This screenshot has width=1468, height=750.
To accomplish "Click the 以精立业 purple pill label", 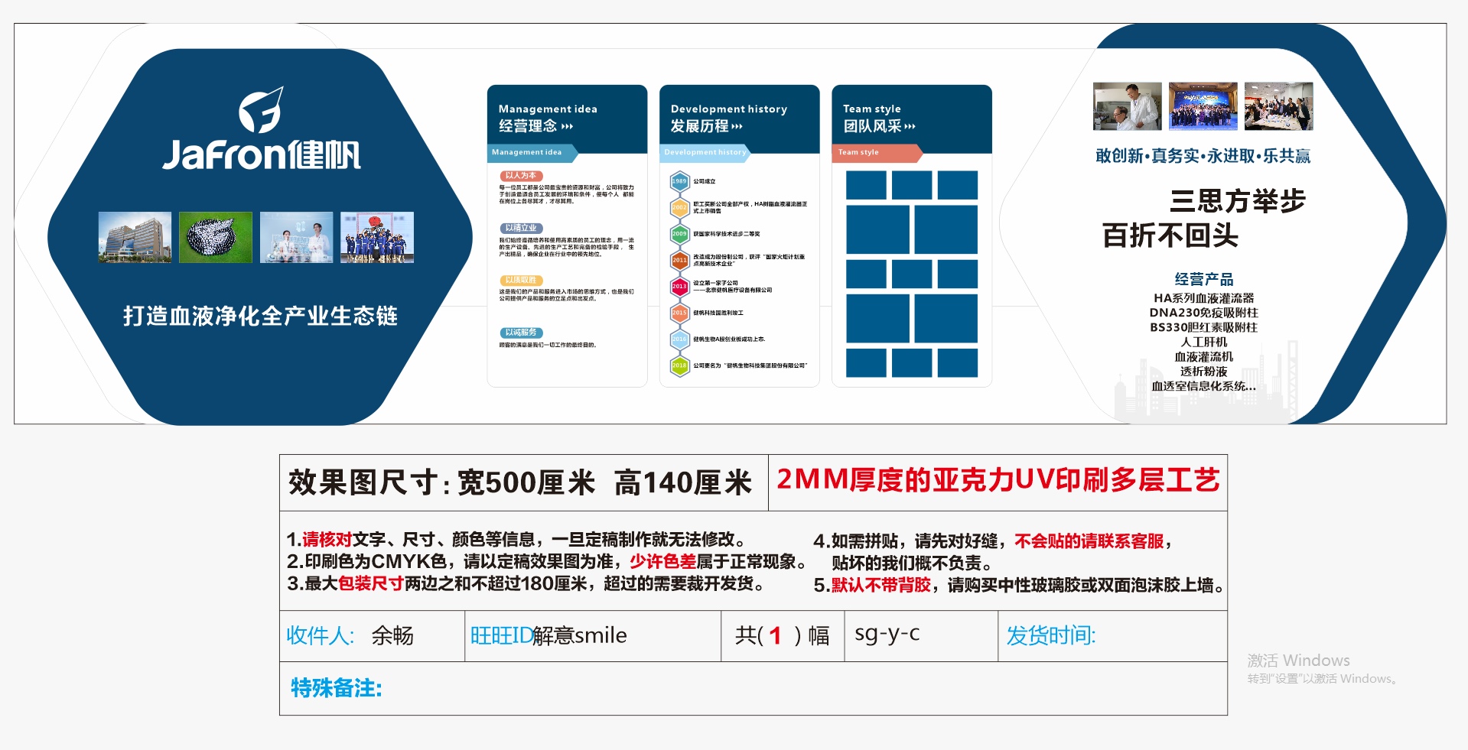I will tap(520, 228).
